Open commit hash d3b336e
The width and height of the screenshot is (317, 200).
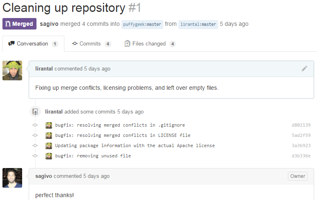[x=301, y=156]
